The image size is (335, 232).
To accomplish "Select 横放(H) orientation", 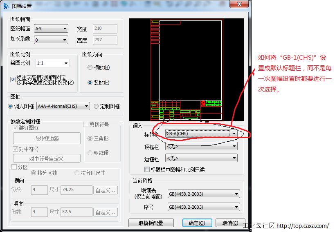I will 90,67.
